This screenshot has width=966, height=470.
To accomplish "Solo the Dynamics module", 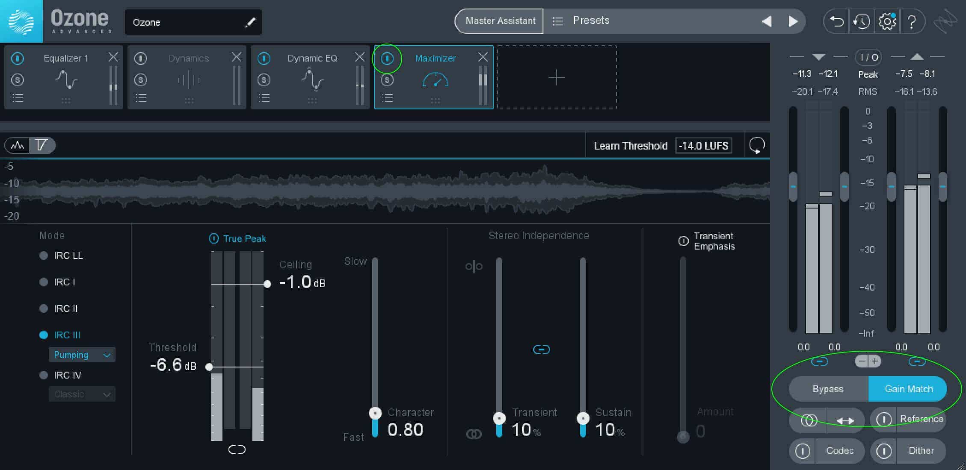I will pyautogui.click(x=141, y=80).
